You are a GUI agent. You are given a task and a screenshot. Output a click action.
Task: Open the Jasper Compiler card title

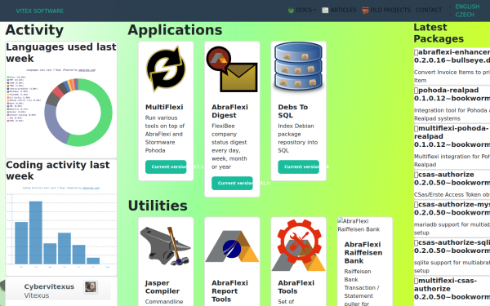pos(163,287)
